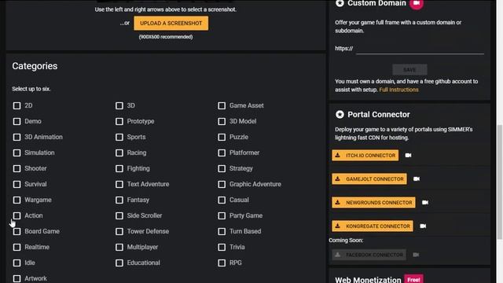Download the Itch.io Connector
The height and width of the screenshot is (283, 503).
point(365,156)
